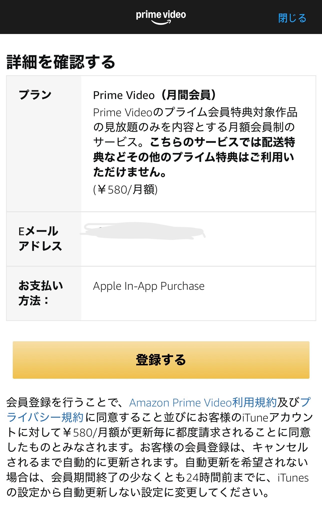Image resolution: width=322 pixels, height=511 pixels.
Task: Select the Apple In-App Purchase payment text
Action: click(x=149, y=286)
